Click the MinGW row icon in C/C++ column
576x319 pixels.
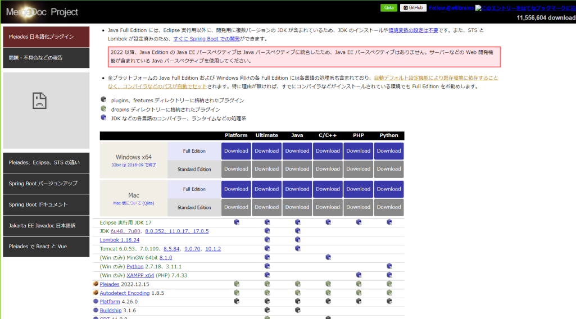328,257
